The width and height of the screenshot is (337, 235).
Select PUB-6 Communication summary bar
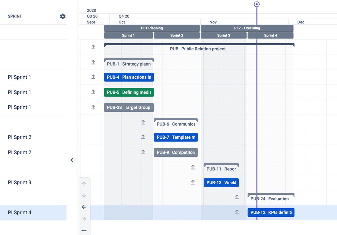click(176, 123)
